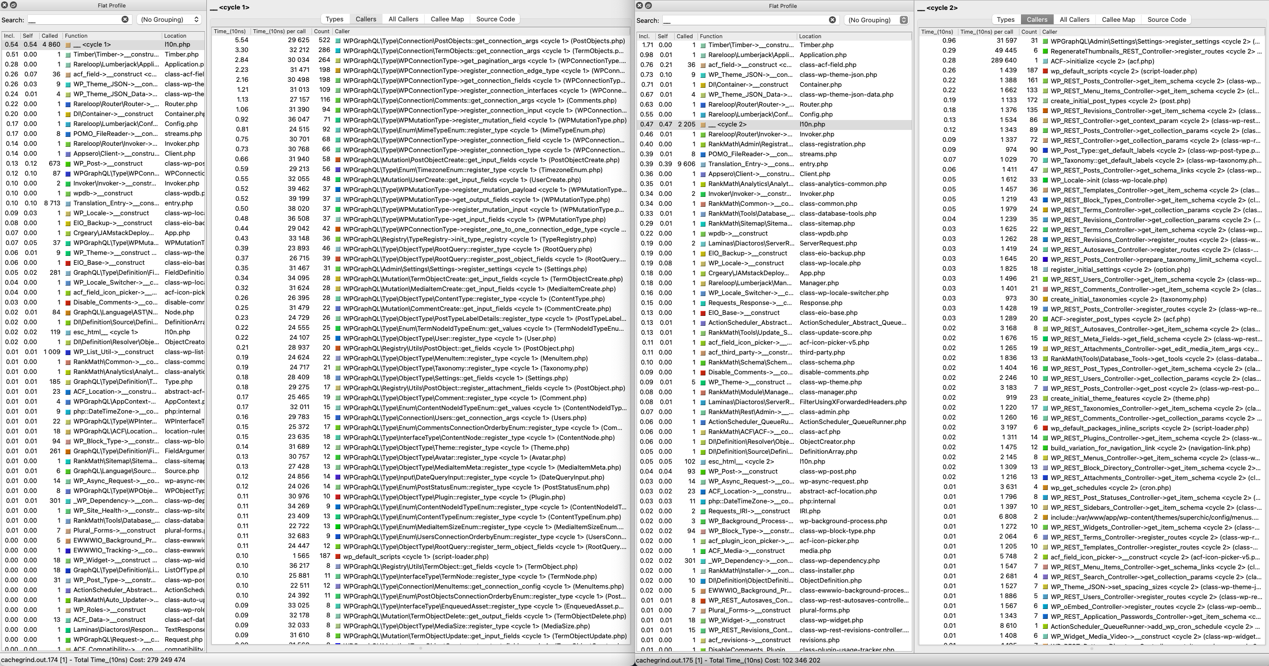Float the Flat Profile dock next to cycle 1
This screenshot has width=1269, height=666.
point(14,5)
